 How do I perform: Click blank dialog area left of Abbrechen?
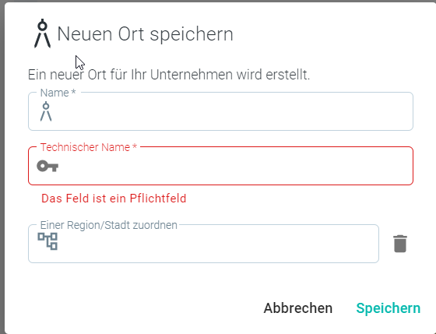[139, 308]
